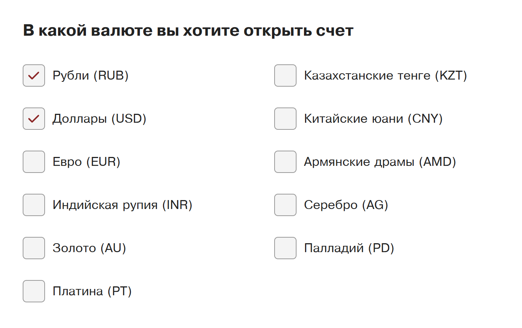The image size is (522, 328).
Task: Click the Платина (PT) label text
Action: (92, 291)
